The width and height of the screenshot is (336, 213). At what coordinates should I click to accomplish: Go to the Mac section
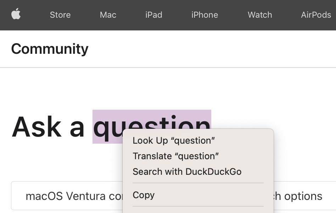108,15
